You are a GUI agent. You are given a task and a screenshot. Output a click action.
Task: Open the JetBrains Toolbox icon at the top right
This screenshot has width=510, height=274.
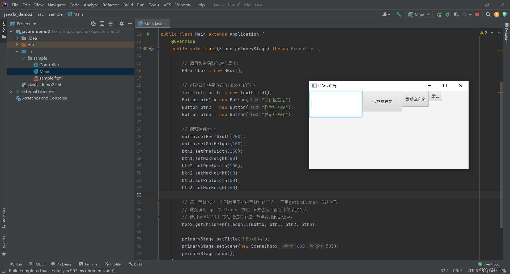click(505, 14)
